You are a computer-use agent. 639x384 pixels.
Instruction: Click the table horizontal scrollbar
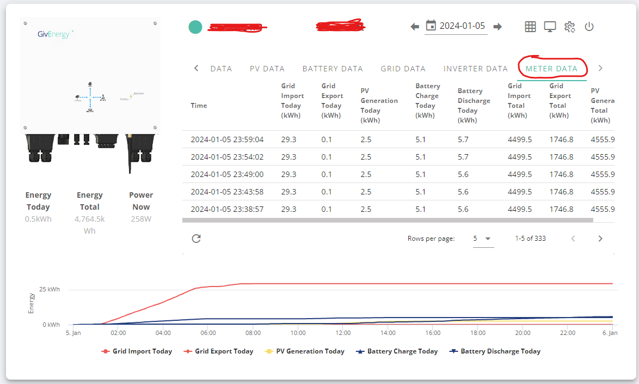coord(388,220)
